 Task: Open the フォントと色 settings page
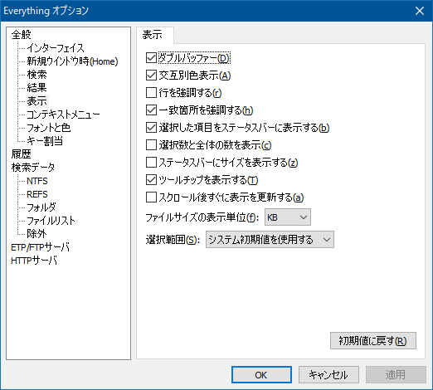point(49,128)
